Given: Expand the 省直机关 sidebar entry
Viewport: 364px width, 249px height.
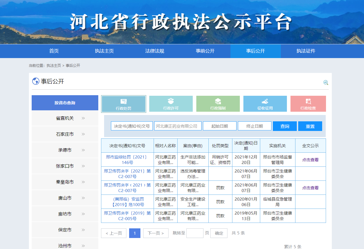Looking at the screenshot, I should [65, 118].
